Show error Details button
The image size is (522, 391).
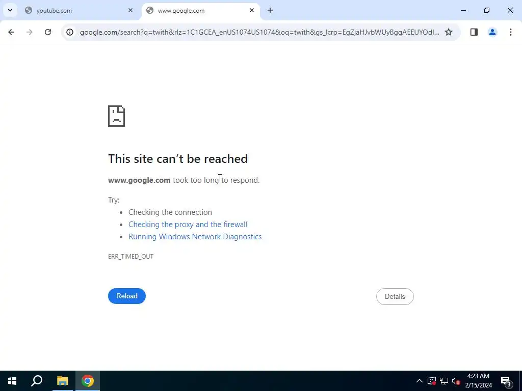click(x=395, y=297)
